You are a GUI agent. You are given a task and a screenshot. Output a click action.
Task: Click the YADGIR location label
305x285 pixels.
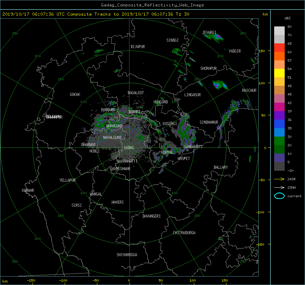pyautogui.click(x=235, y=51)
